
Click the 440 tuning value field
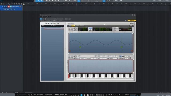pyautogui.click(x=127, y=56)
